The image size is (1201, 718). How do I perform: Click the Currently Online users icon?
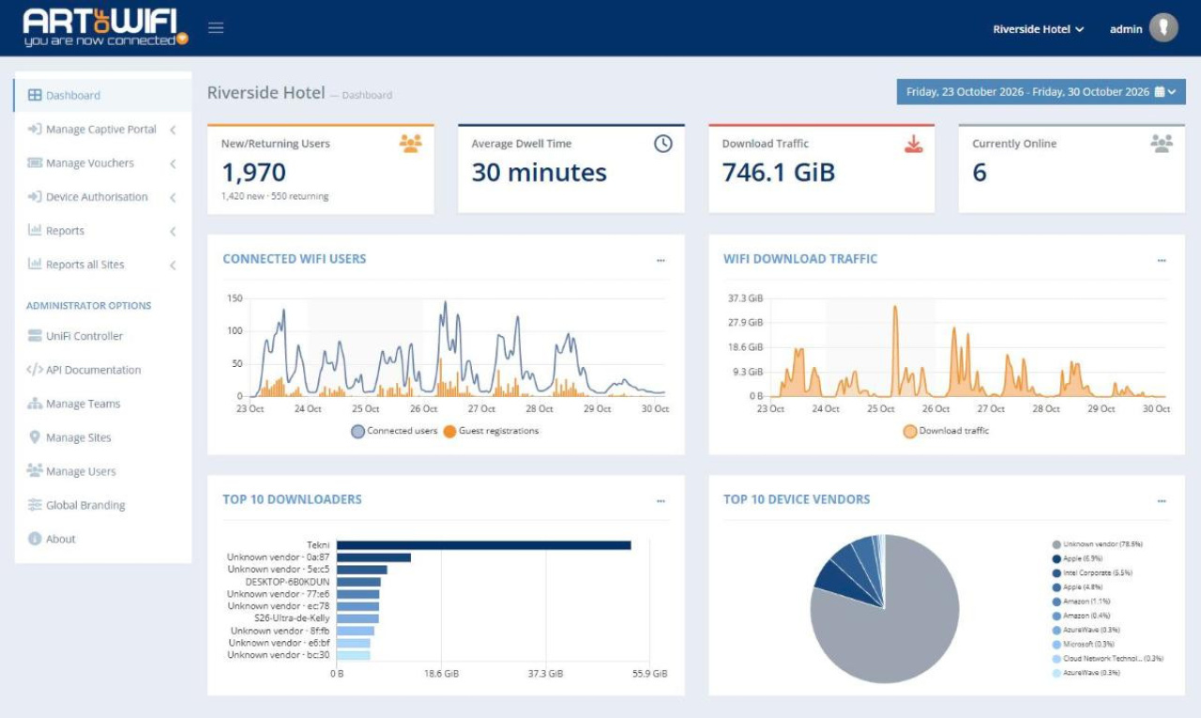[x=1162, y=144]
